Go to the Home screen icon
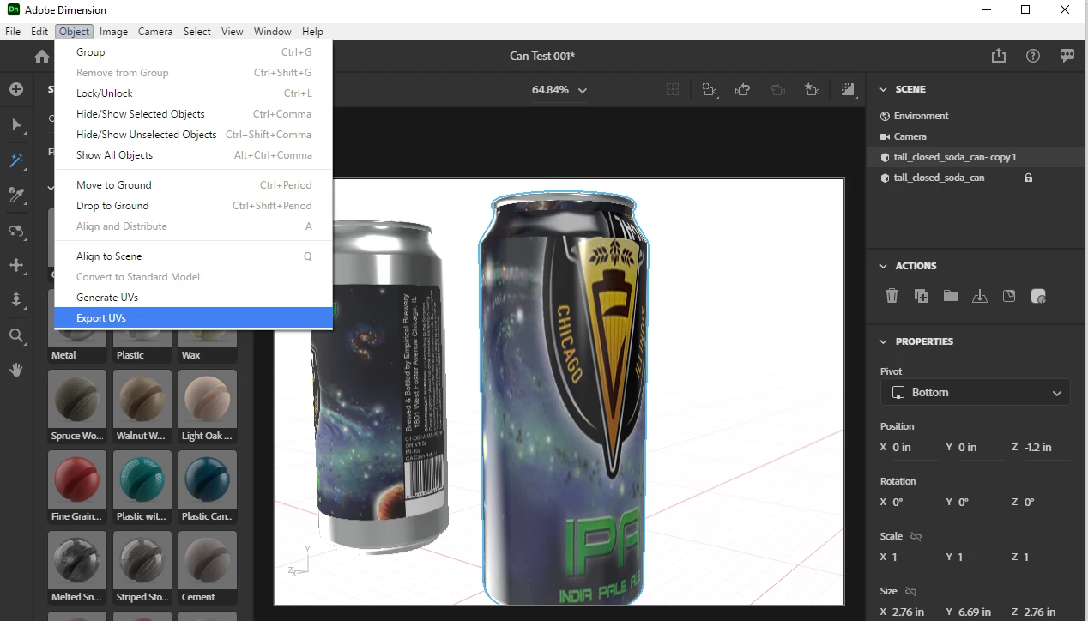 (41, 57)
